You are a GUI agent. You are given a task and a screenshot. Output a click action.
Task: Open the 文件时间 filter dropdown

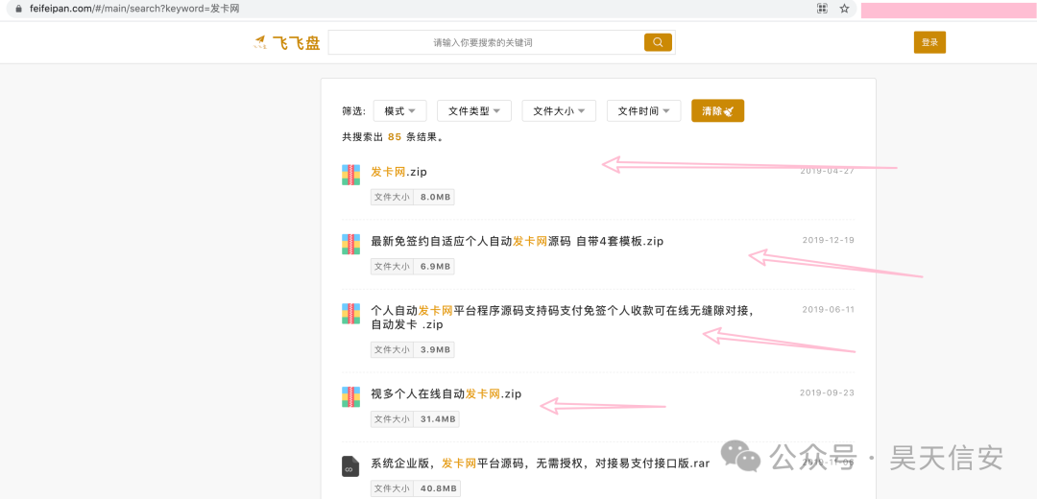click(x=643, y=111)
